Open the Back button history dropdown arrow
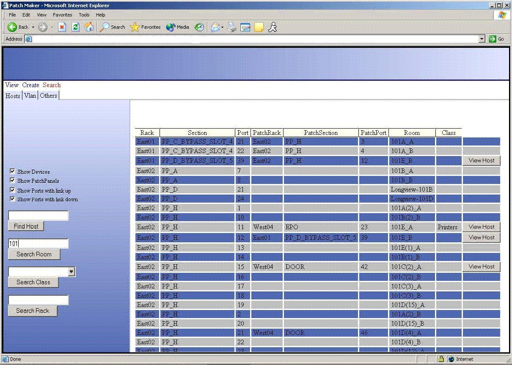The width and height of the screenshot is (512, 365). point(33,27)
